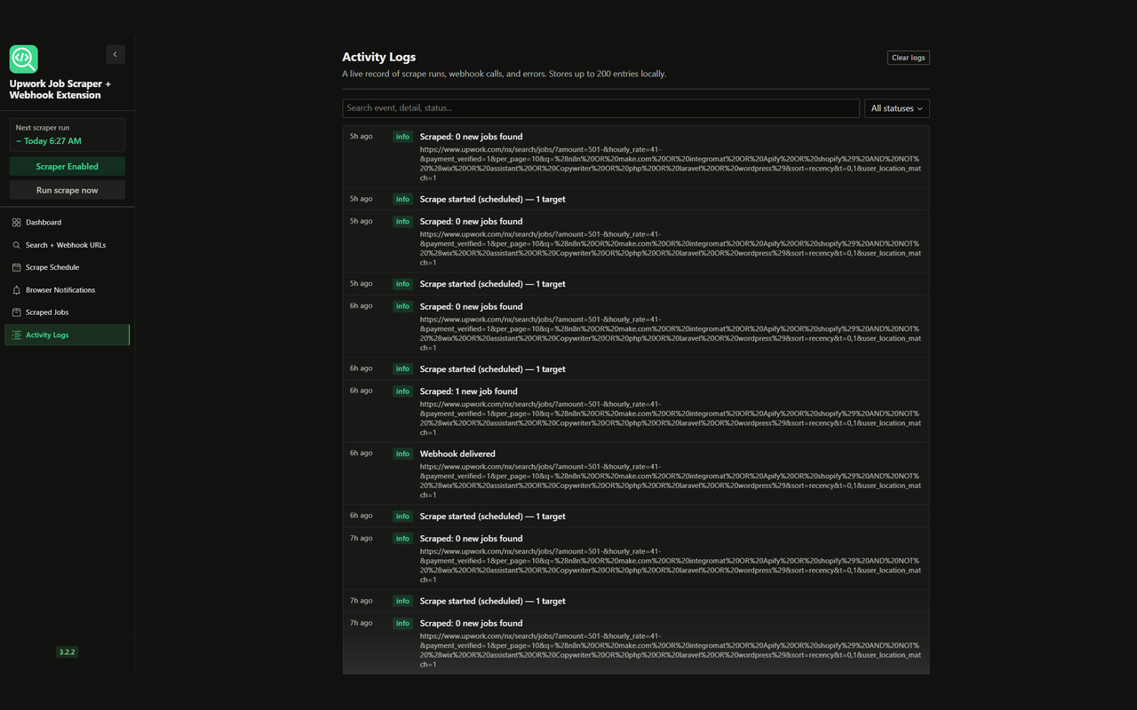Viewport: 1137px width, 710px height.
Task: Click the URL under Webhook delivered
Action: (671, 481)
